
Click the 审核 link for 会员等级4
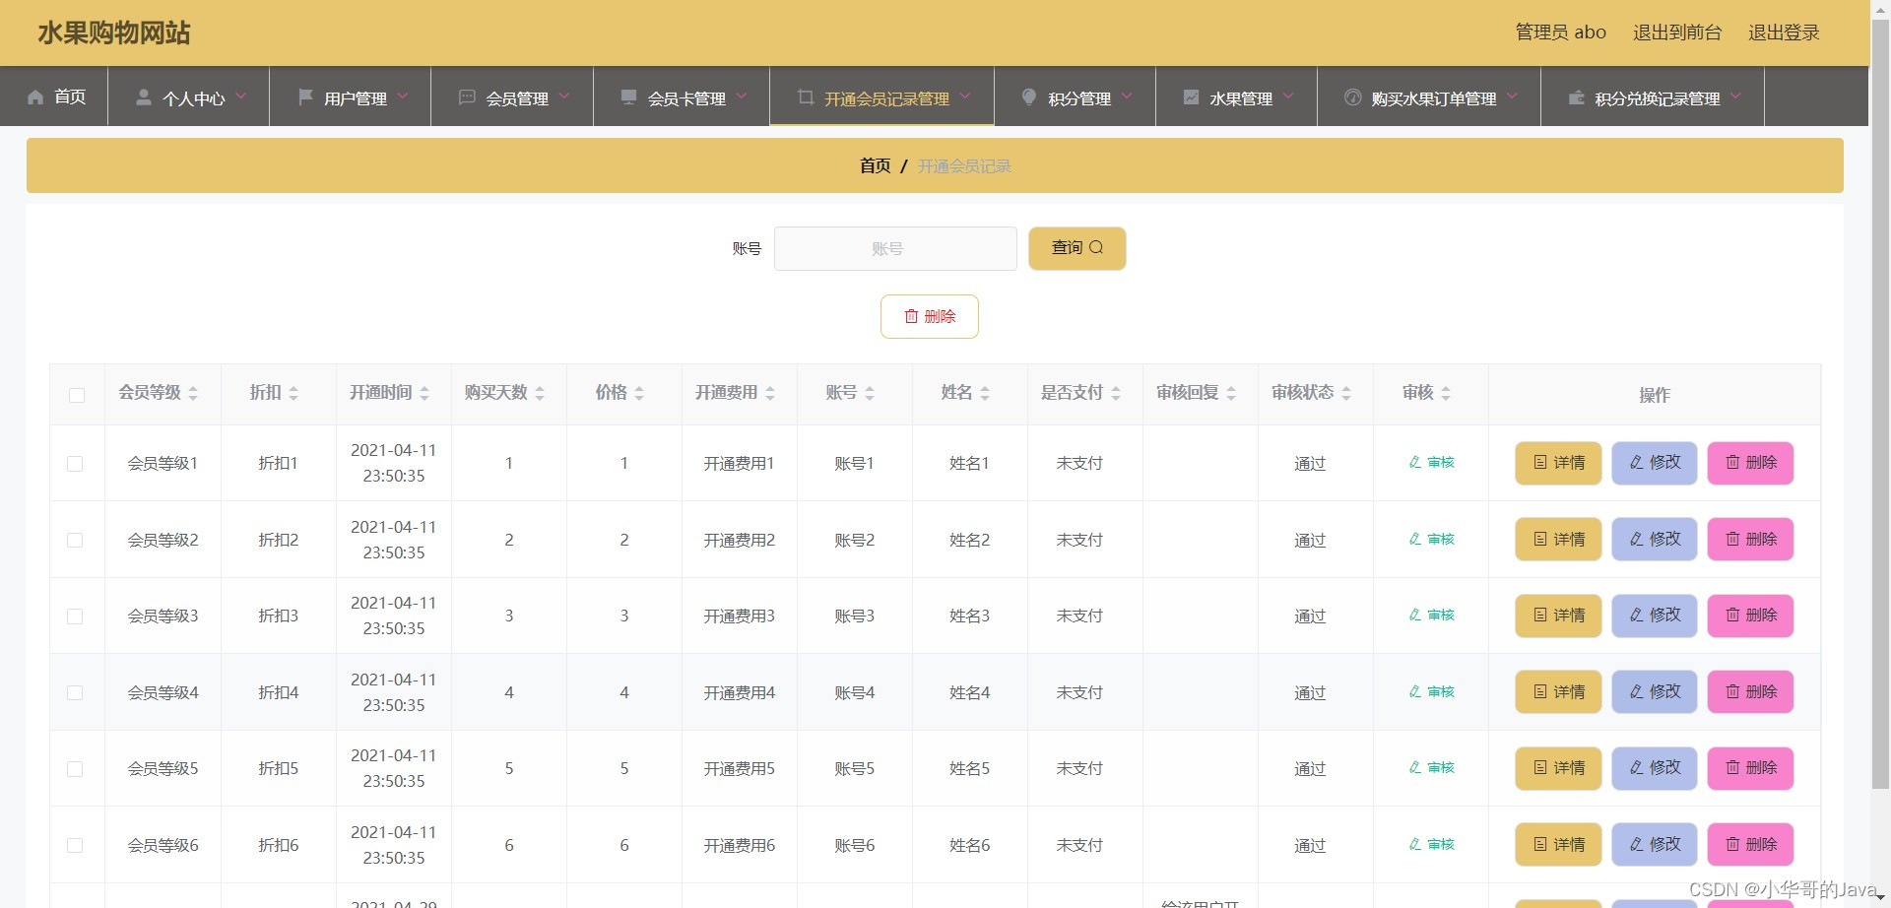pyautogui.click(x=1431, y=691)
